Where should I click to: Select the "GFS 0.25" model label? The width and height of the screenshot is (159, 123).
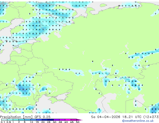pos(42,117)
